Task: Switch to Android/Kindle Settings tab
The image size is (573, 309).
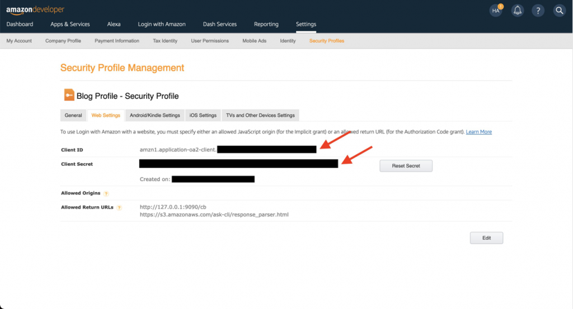Action: [x=155, y=115]
